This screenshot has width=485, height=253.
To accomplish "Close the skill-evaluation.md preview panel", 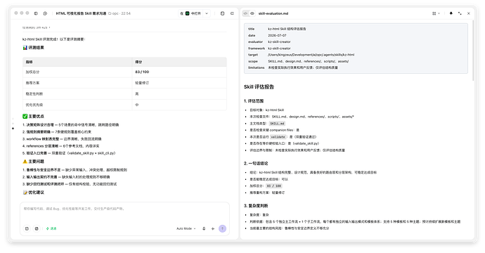I will (x=469, y=13).
